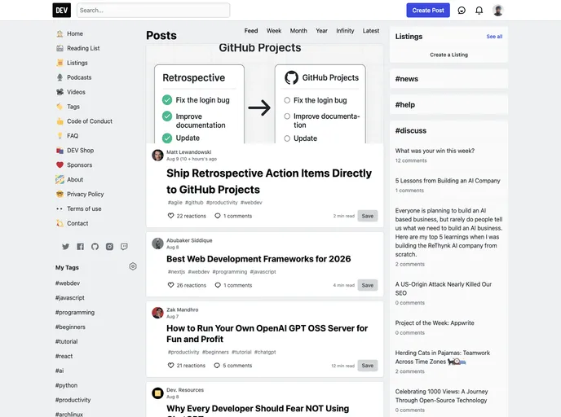Click the #chatgpt tag on third post
The width and height of the screenshot is (561, 417).
[x=265, y=352]
